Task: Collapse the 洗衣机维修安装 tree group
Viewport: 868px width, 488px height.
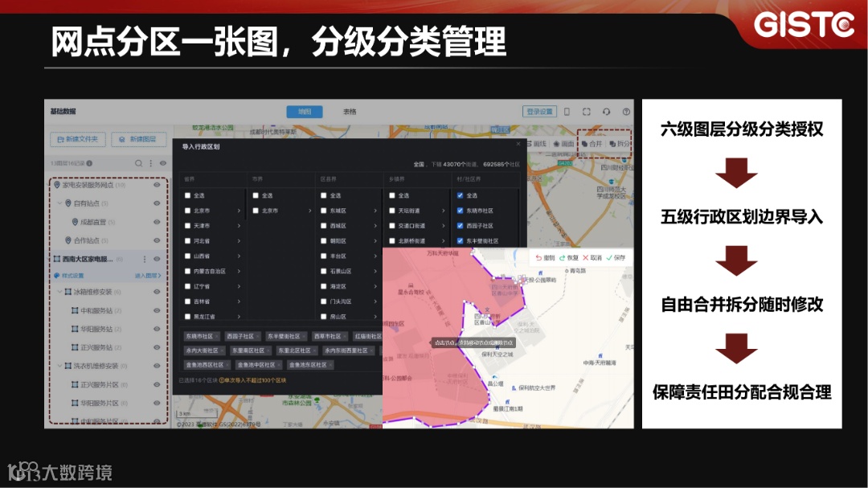Action: tap(59, 366)
